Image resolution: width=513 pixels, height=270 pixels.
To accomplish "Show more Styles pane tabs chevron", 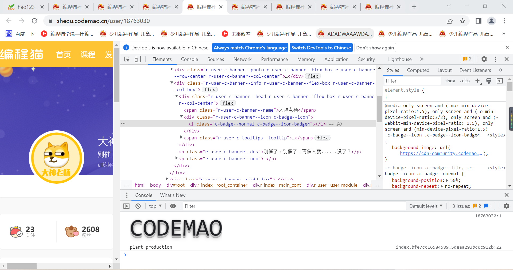I will tap(500, 70).
